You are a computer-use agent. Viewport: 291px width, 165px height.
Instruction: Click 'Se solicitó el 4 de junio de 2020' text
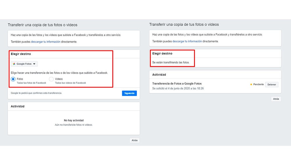click(x=178, y=88)
